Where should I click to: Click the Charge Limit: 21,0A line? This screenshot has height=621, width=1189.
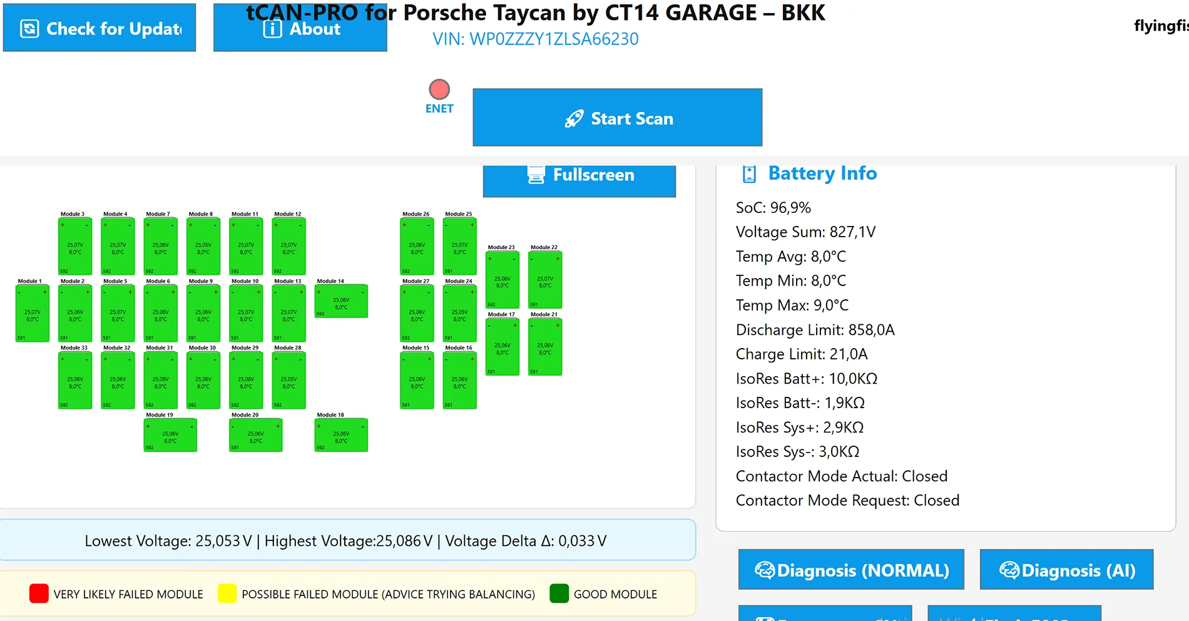click(x=802, y=354)
